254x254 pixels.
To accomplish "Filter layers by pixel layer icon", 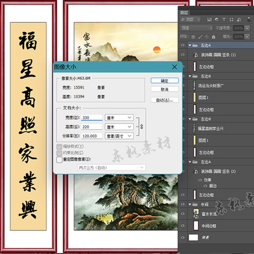I will click(209, 19).
